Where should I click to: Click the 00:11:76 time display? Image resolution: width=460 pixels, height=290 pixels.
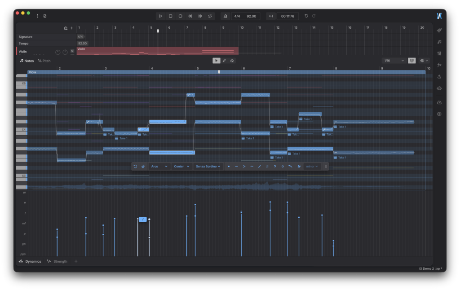coord(287,16)
